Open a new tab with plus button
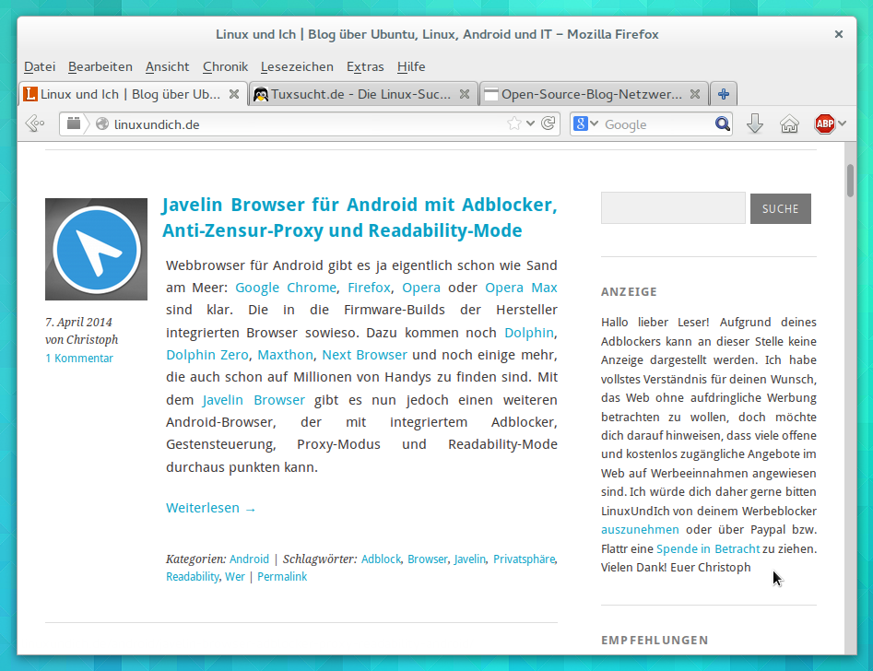873x671 pixels. point(724,94)
